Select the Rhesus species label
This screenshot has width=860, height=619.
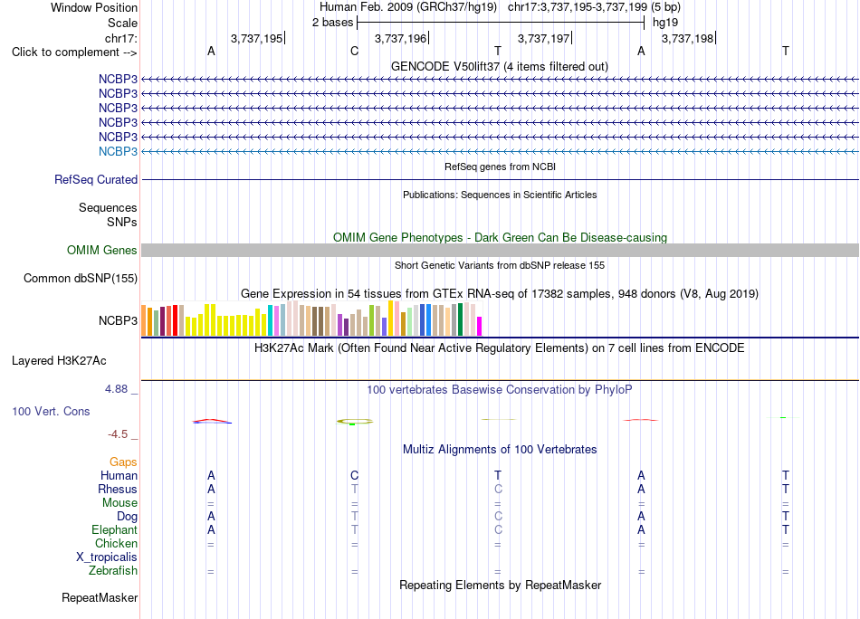[118, 489]
